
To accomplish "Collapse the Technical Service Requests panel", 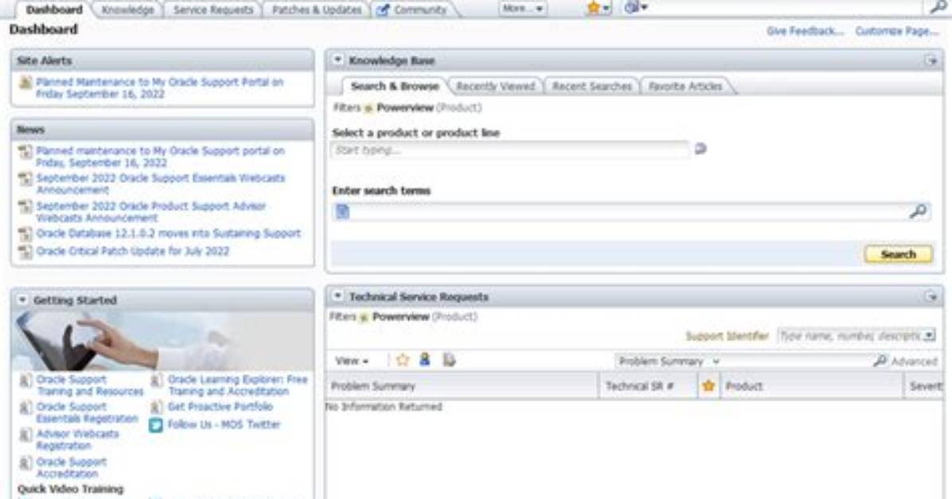I will point(337,296).
